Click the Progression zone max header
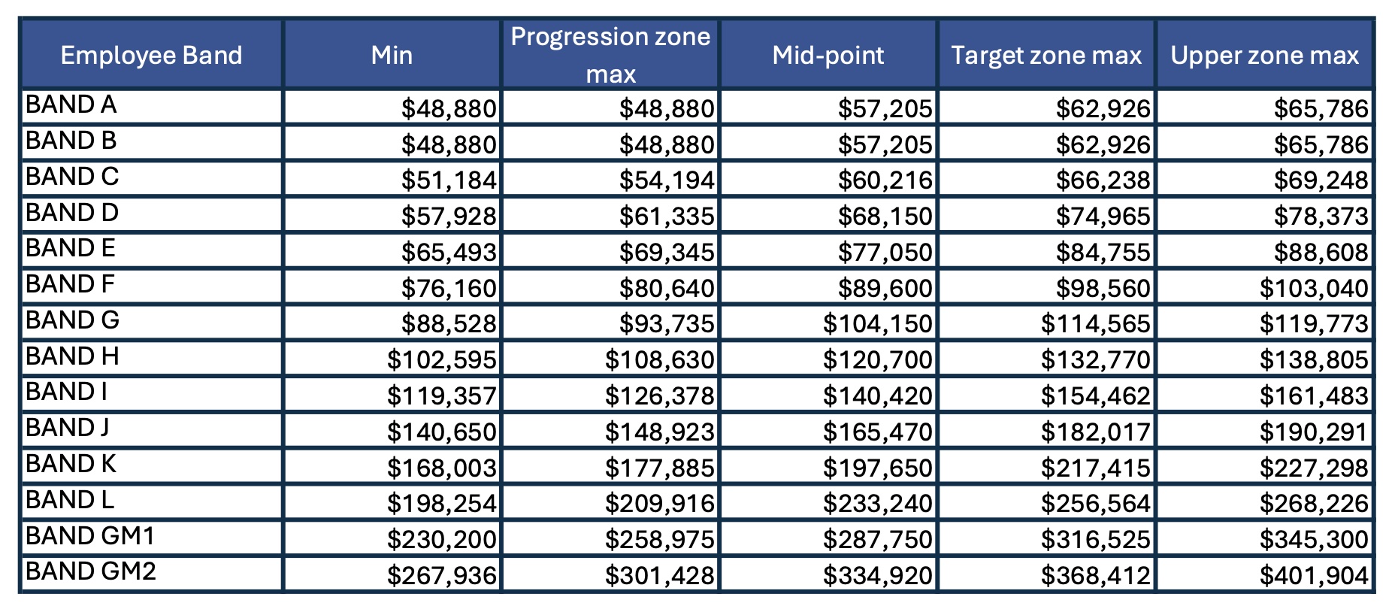Image resolution: width=1395 pixels, height=609 pixels. click(x=610, y=55)
